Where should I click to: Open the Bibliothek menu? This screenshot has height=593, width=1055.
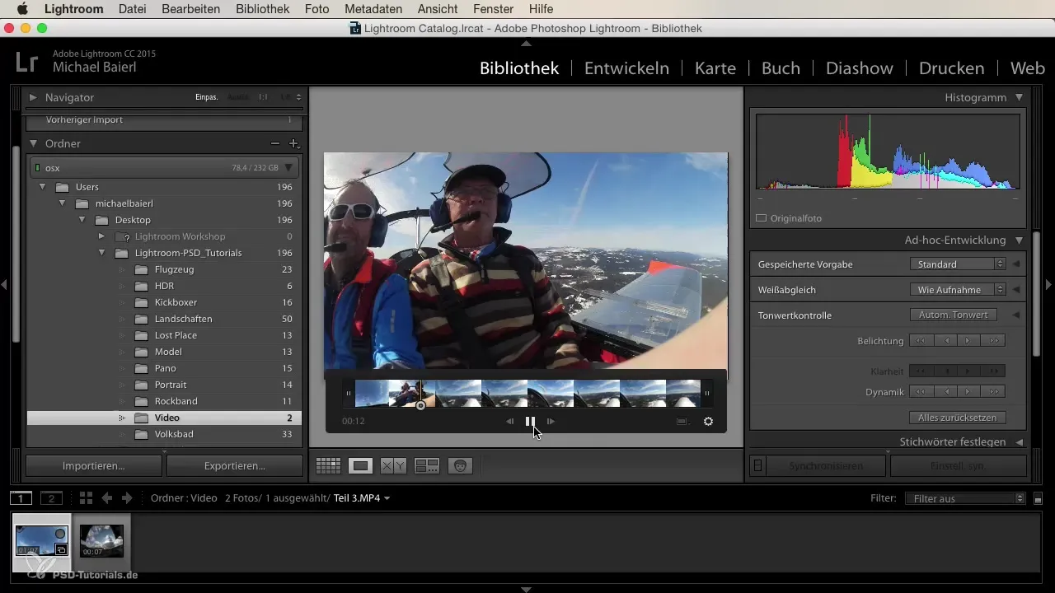point(262,9)
